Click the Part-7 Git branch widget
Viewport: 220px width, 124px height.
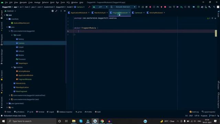click(212, 116)
